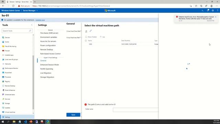This screenshot has height=124, width=220.
Task: Open File shares (SMB server) settings
Action: 49,33
